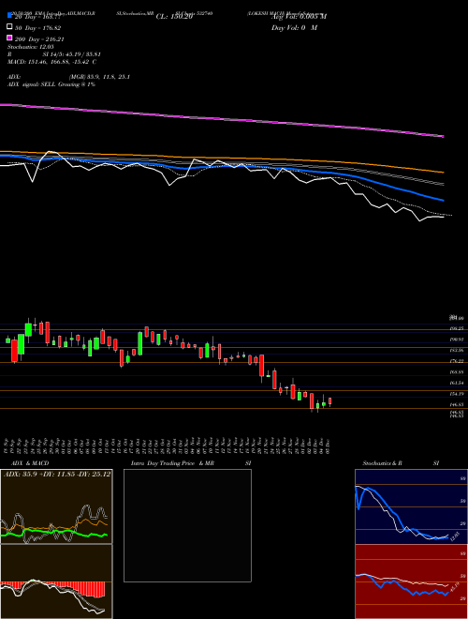Viewport: 468px width, 619px height.
Task: Select the '200 Day = 216.21' label
Action: [x=39, y=39]
